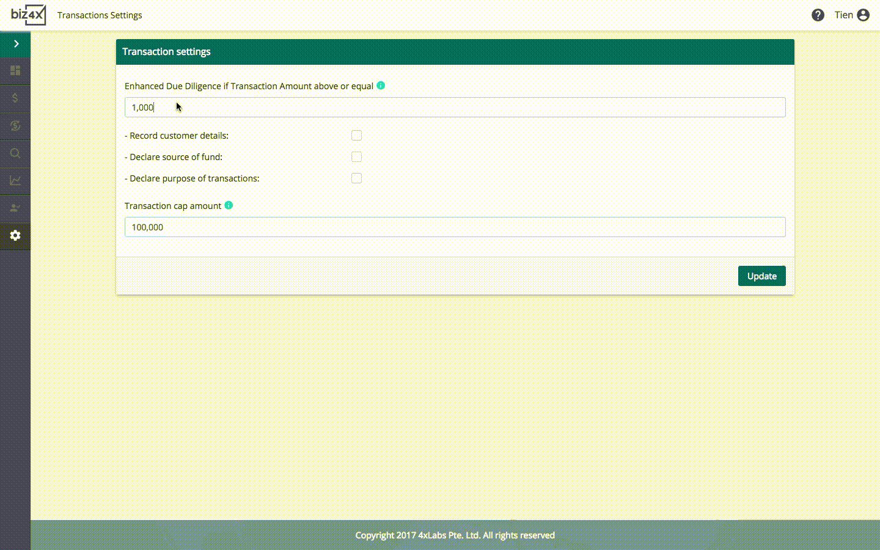Open the dashboard grid icon in sidebar
Screen dimensions: 880x550
click(x=15, y=71)
